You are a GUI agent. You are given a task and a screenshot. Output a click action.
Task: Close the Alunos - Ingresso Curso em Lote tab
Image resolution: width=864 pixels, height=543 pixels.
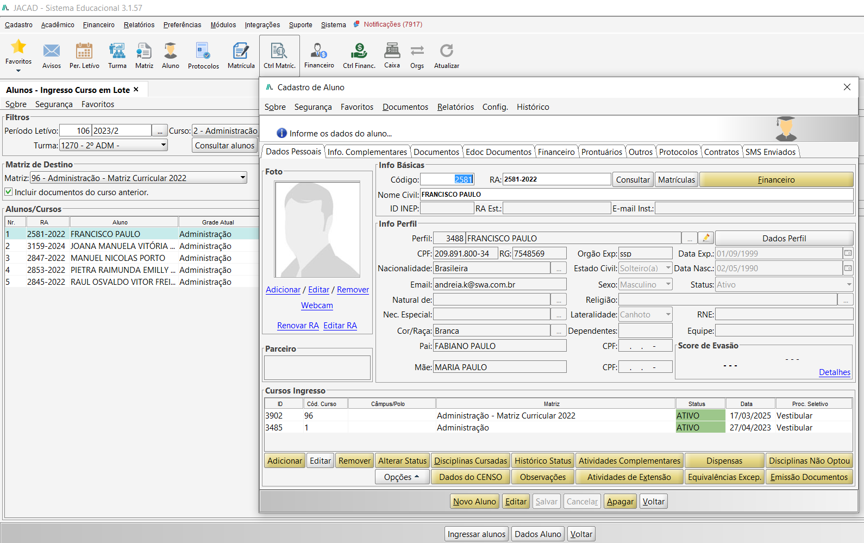(x=136, y=90)
